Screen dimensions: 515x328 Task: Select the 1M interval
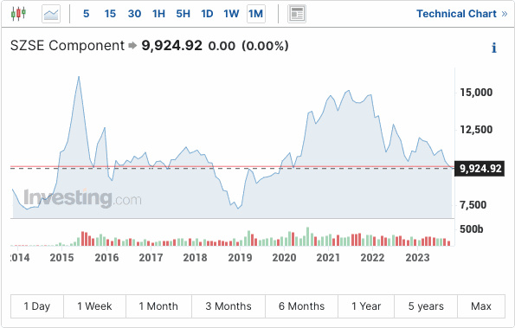[x=256, y=14]
